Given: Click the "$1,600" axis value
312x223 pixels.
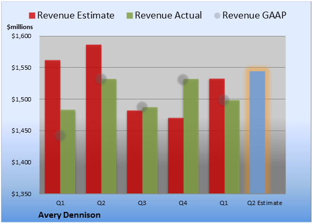Looking at the screenshot, I should pos(21,36).
